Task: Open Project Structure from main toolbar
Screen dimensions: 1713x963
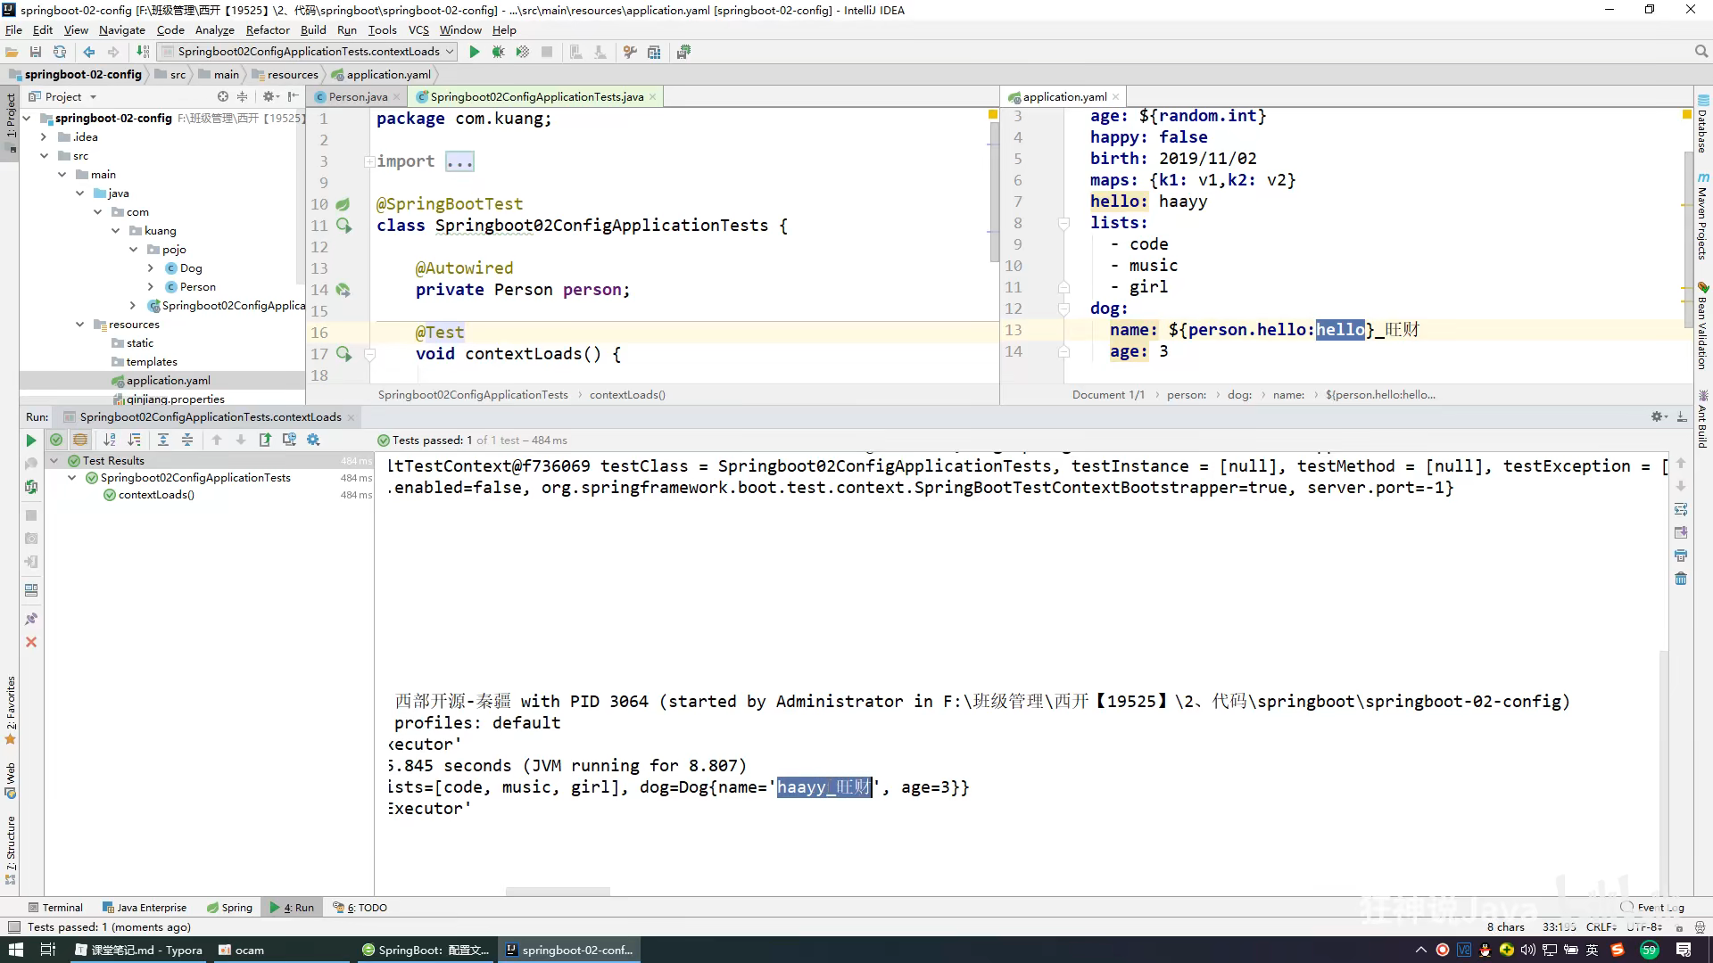Action: (x=654, y=52)
